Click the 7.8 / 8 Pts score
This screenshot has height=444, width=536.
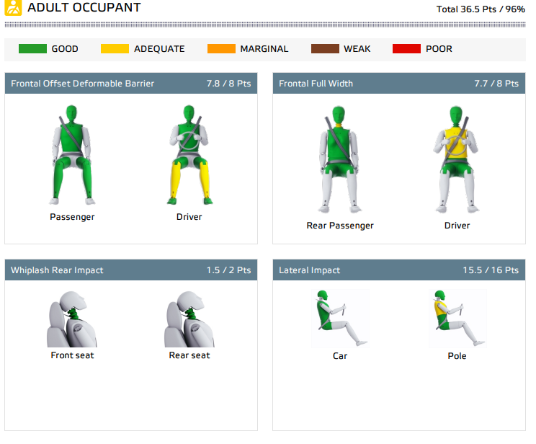pyautogui.click(x=228, y=84)
